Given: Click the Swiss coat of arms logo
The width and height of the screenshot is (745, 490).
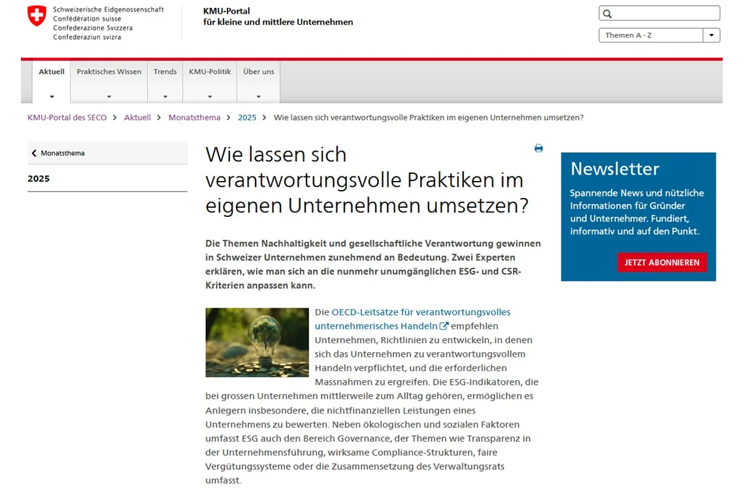Looking at the screenshot, I should [37, 16].
